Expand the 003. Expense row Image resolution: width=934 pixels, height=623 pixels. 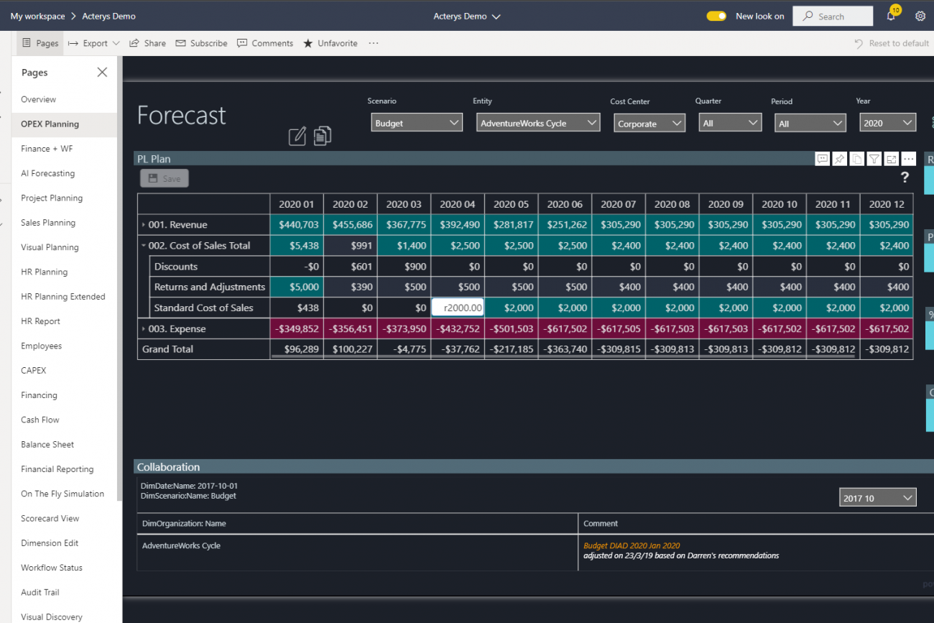tap(144, 328)
